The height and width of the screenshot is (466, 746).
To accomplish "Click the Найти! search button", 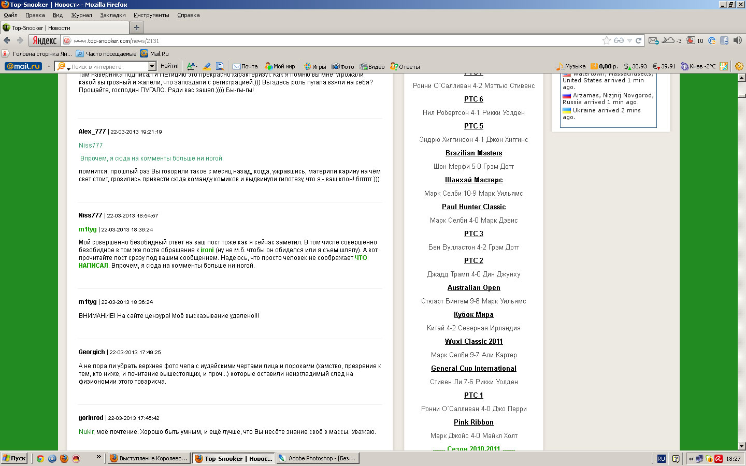I will 169,66.
